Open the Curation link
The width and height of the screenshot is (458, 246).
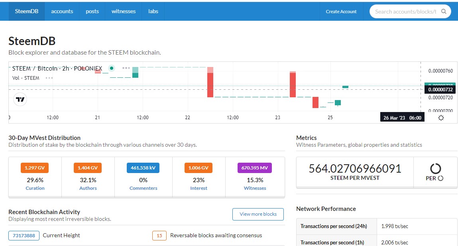(35, 188)
